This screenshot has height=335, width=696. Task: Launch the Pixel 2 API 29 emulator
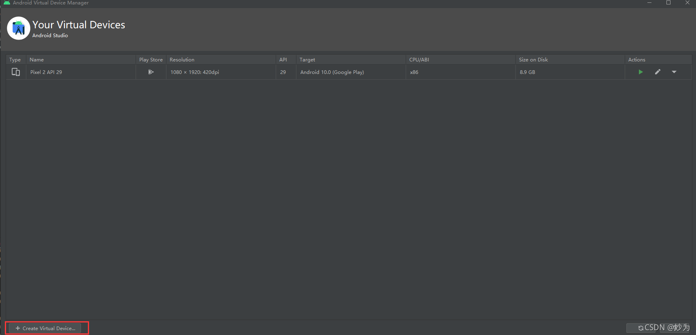coord(641,72)
